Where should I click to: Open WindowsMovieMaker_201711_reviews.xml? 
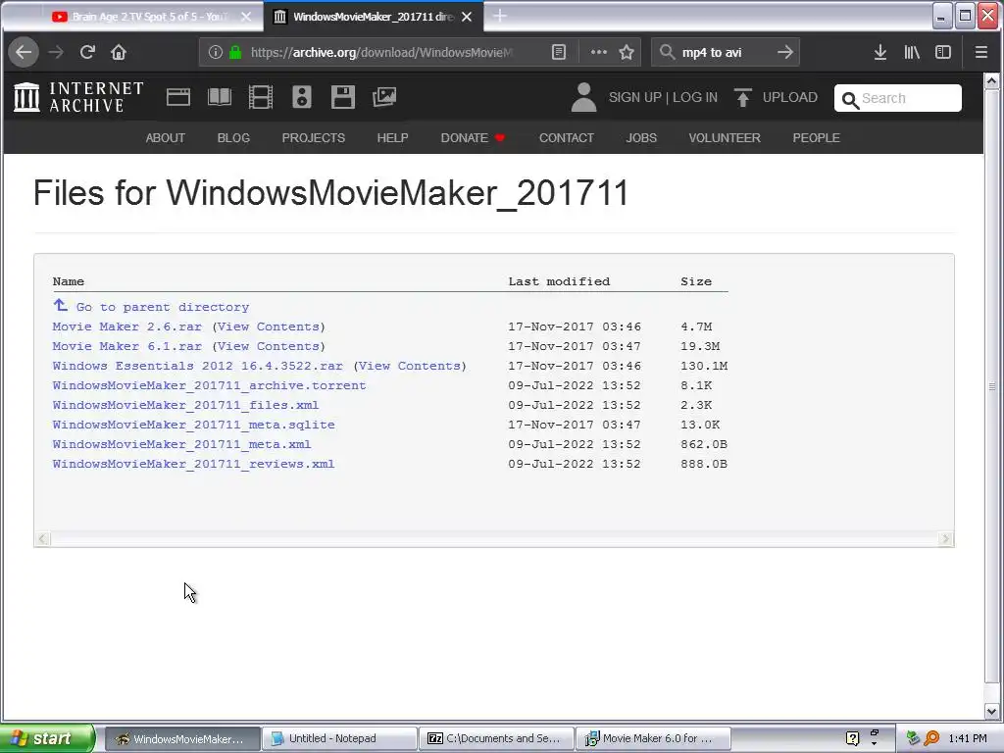pyautogui.click(x=193, y=464)
